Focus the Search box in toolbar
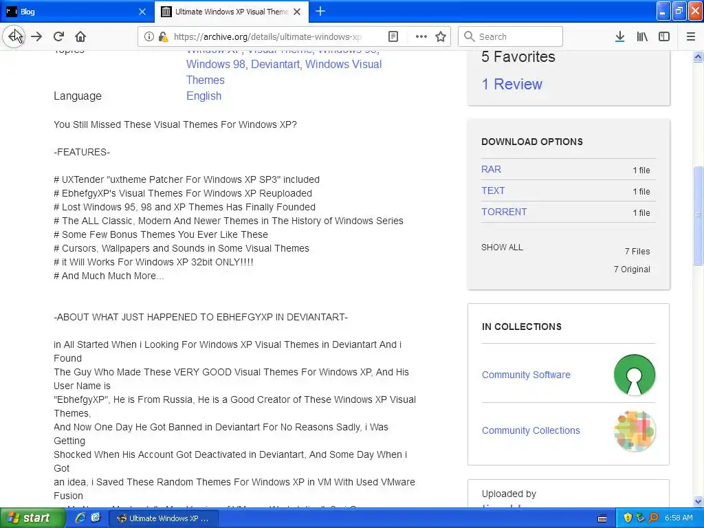704x528 pixels. [x=511, y=36]
